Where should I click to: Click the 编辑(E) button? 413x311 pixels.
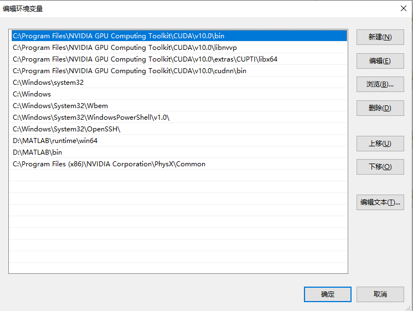380,61
